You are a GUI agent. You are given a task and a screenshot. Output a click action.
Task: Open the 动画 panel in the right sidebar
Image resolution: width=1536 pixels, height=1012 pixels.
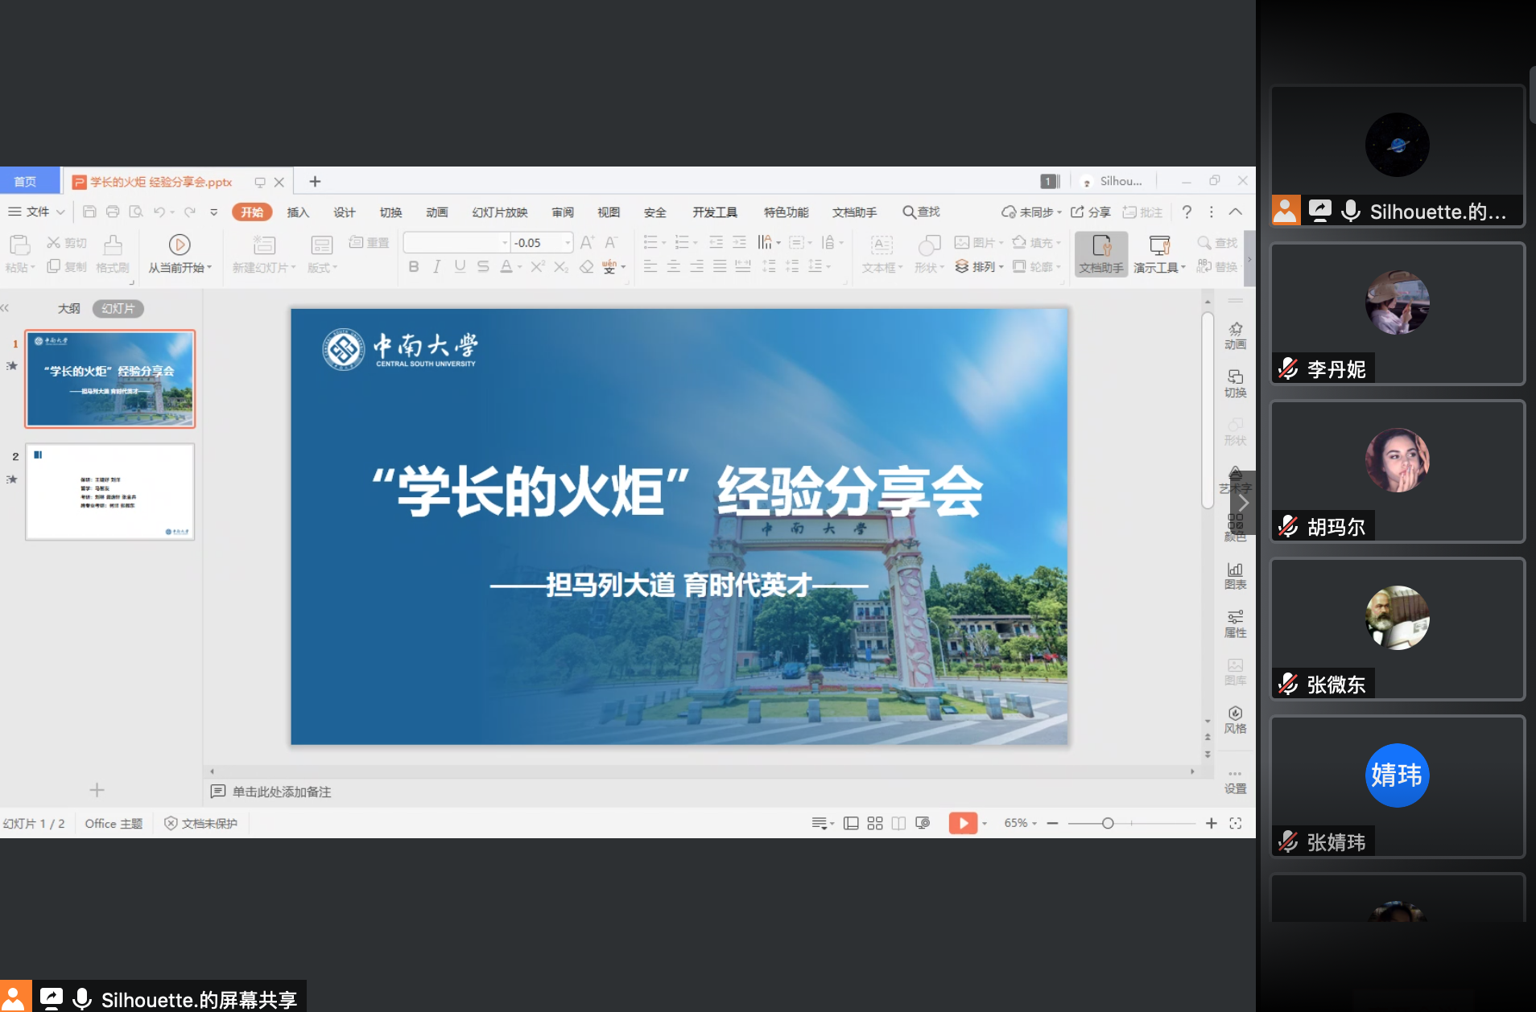1236,334
